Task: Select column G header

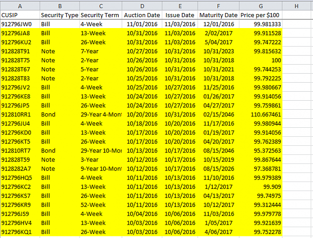Action: pos(261,6)
